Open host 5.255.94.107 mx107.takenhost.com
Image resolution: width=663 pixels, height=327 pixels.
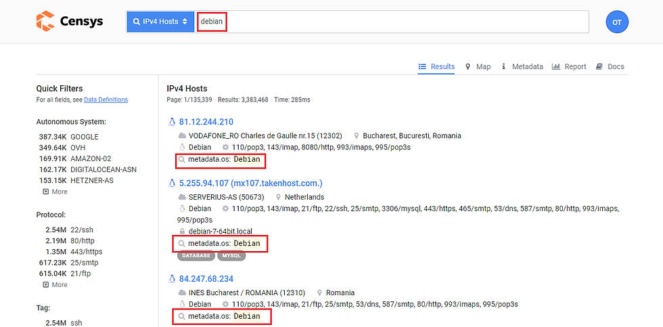coord(251,183)
